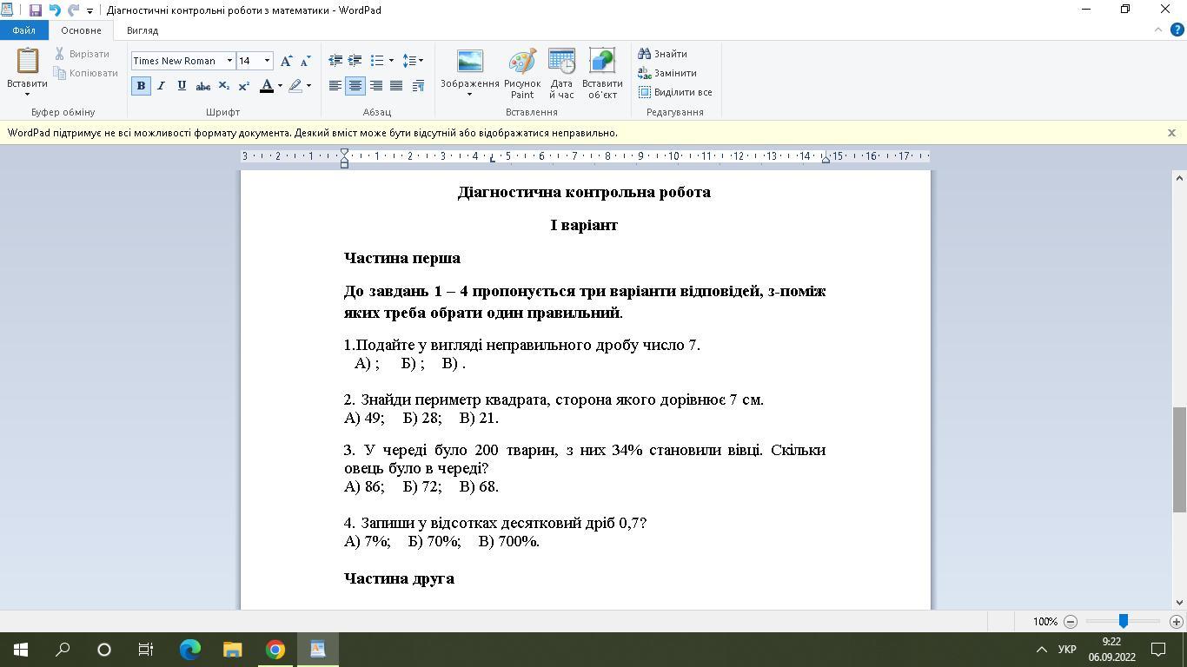Open the paragraph settings dialog
1187x667 pixels.
tap(418, 86)
